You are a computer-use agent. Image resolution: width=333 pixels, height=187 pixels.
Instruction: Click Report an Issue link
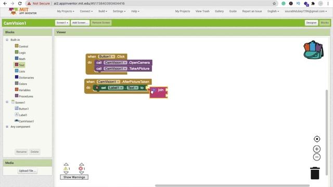click(x=252, y=11)
